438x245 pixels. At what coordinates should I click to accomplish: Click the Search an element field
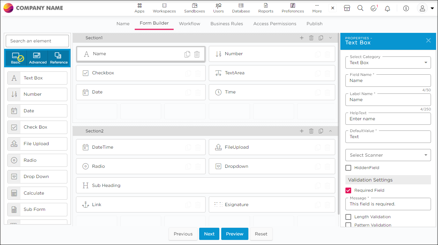tap(37, 41)
